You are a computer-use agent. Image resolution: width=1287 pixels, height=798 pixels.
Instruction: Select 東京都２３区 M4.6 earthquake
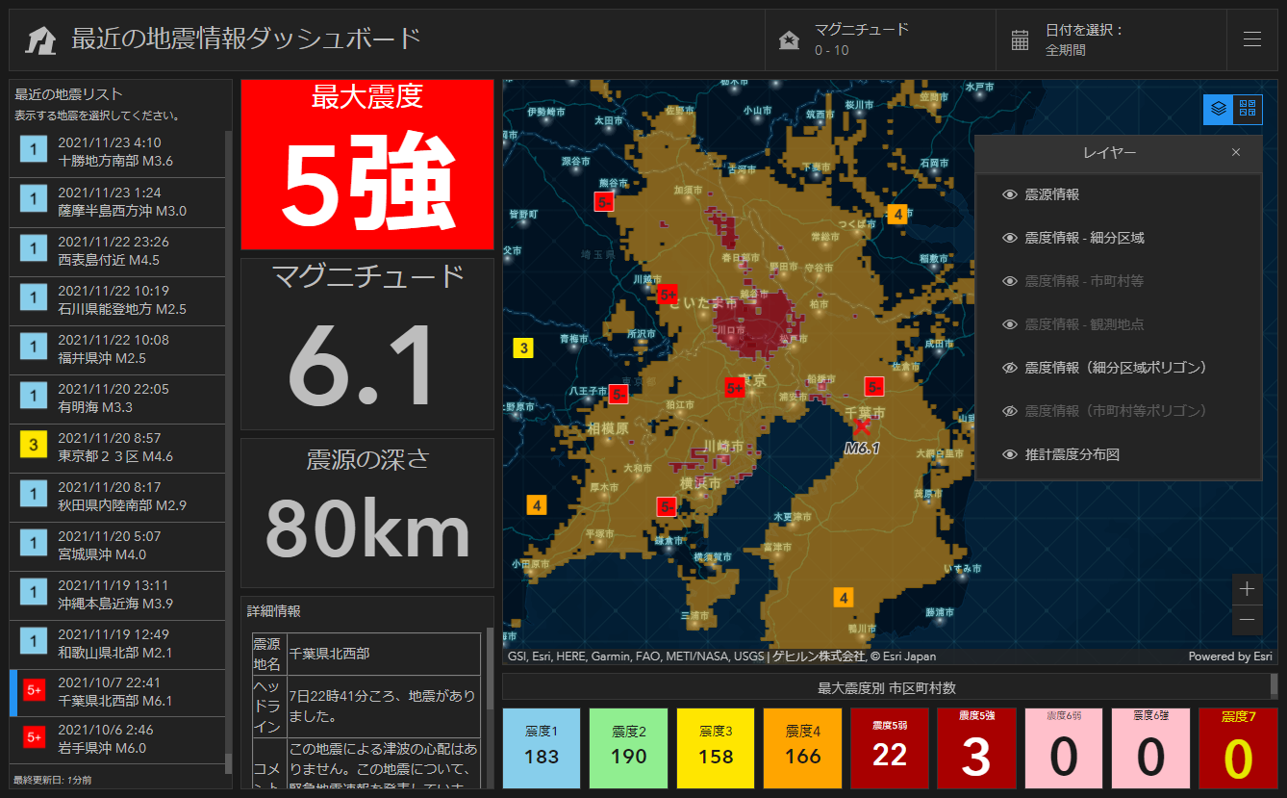117,449
